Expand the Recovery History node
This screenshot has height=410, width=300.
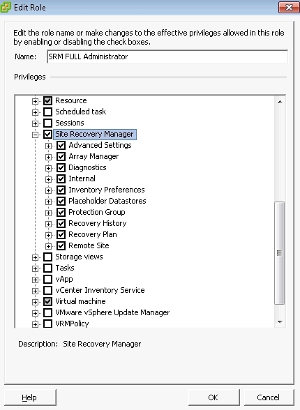point(48,224)
